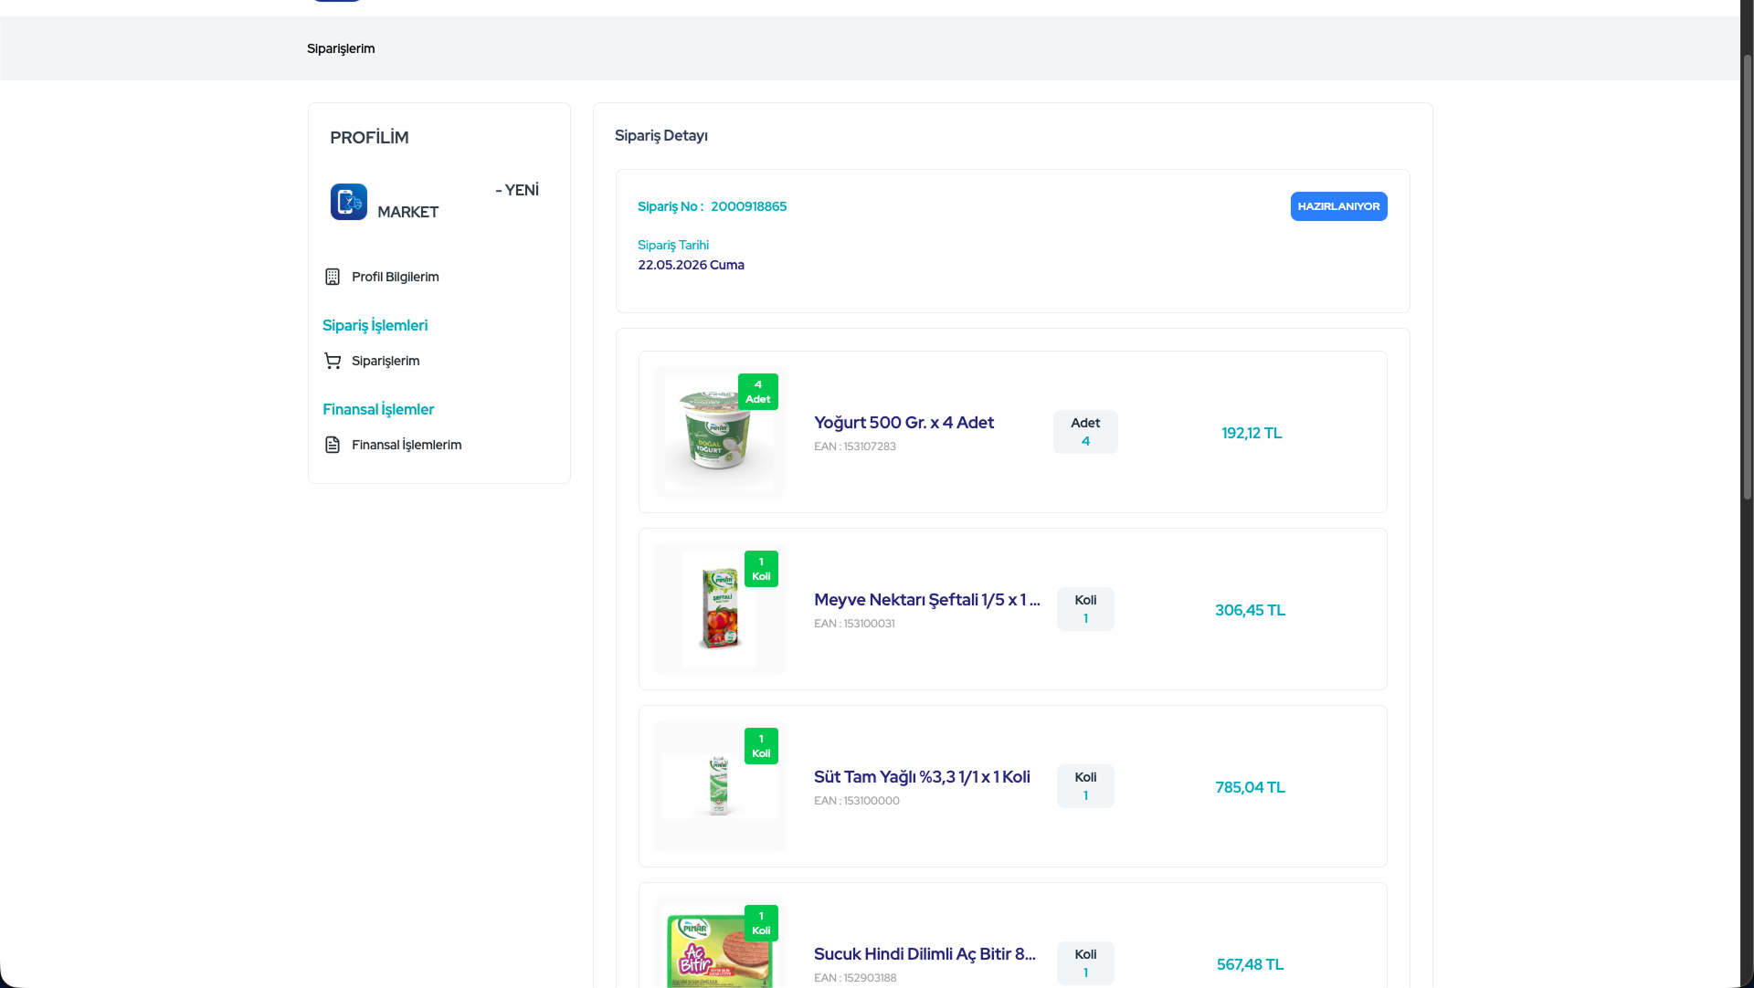This screenshot has height=988, width=1754.
Task: Open Profil Bilgilerim menu item
Action: click(395, 277)
